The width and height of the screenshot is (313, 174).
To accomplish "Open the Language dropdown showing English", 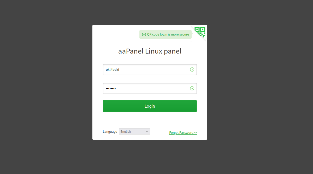I will (x=134, y=131).
